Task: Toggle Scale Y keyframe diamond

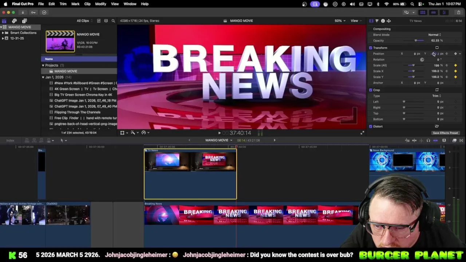Action: click(455, 77)
